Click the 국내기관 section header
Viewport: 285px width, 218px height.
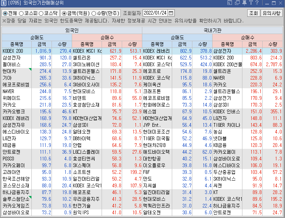(212, 30)
